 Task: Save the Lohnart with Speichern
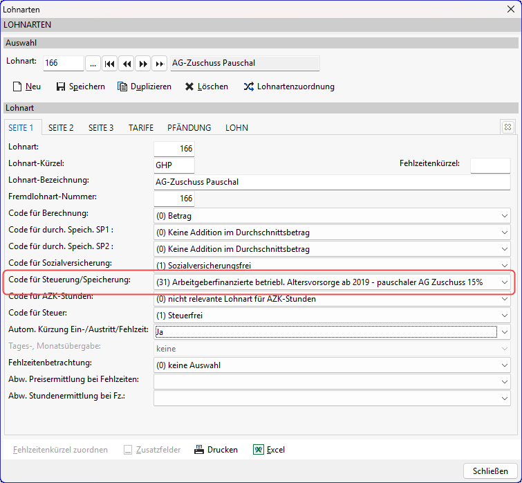click(x=80, y=86)
